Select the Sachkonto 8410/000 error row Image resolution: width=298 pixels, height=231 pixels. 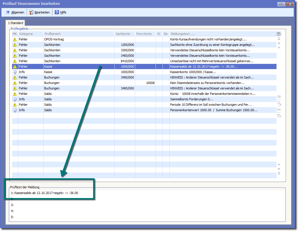[x=143, y=61]
